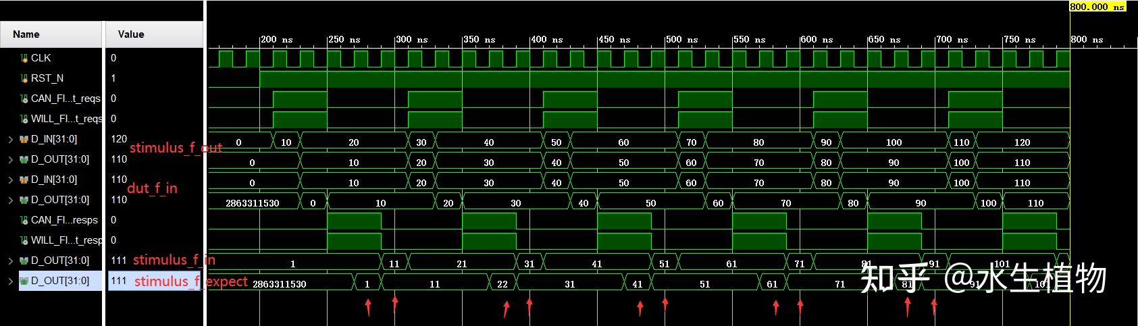Click the 250 ns ruler label

[344, 39]
